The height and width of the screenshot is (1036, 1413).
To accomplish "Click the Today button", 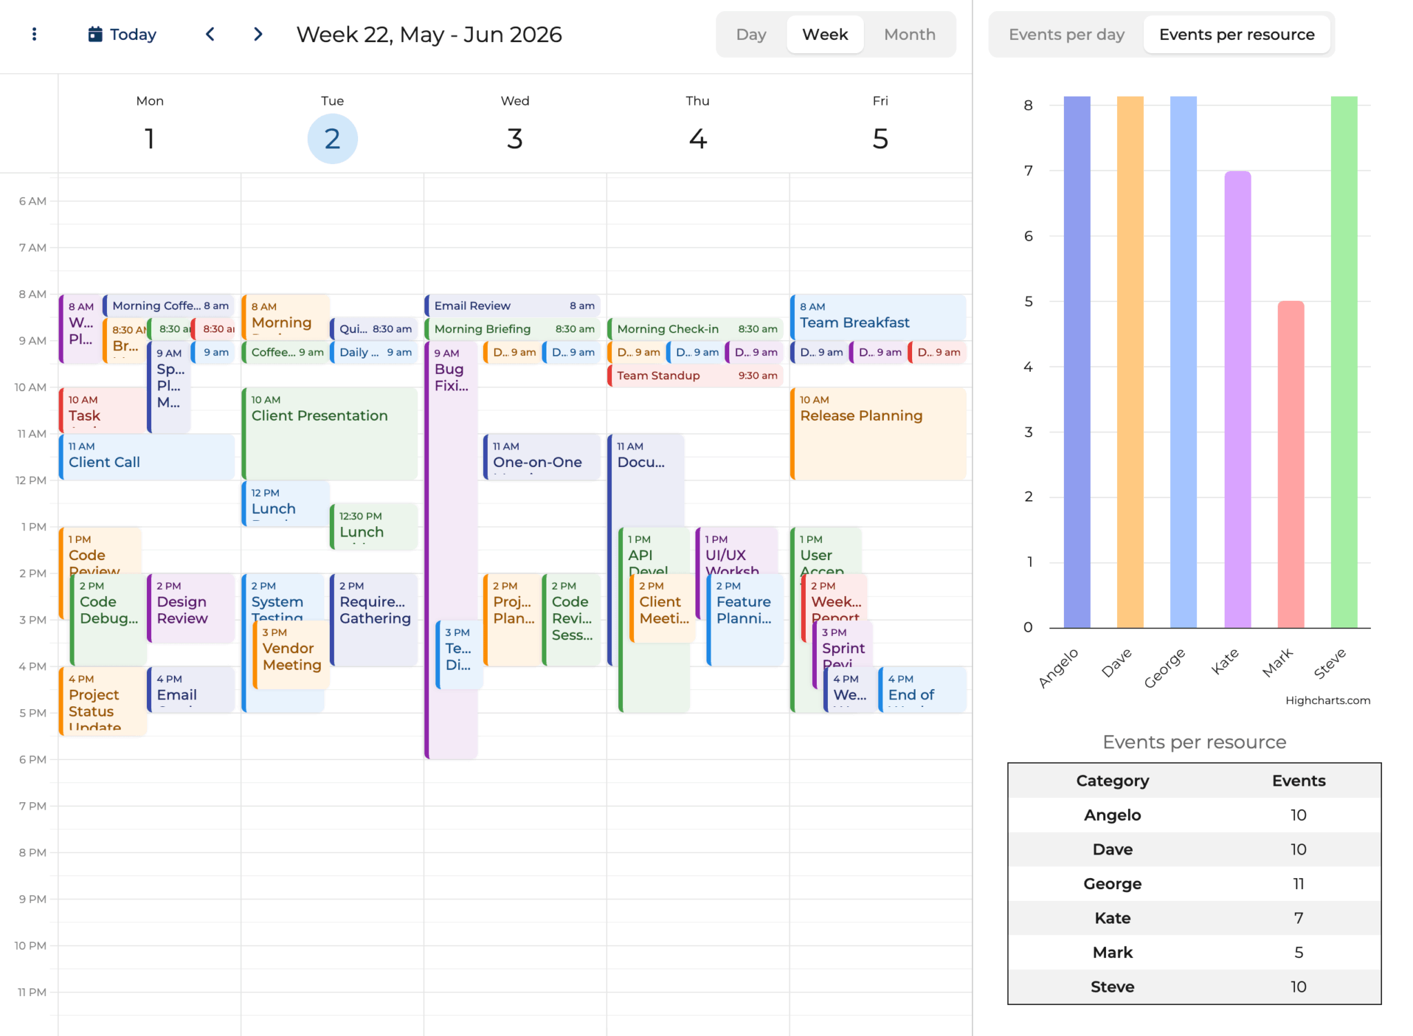I will click(x=132, y=34).
